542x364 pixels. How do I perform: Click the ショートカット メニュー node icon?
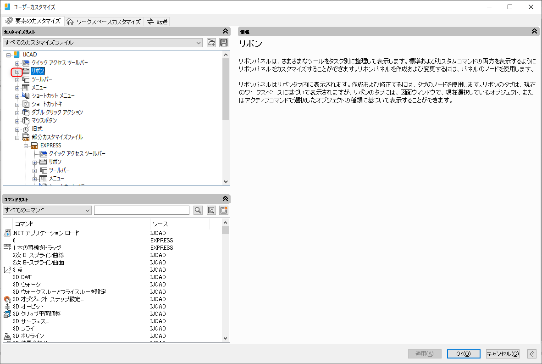pos(26,95)
